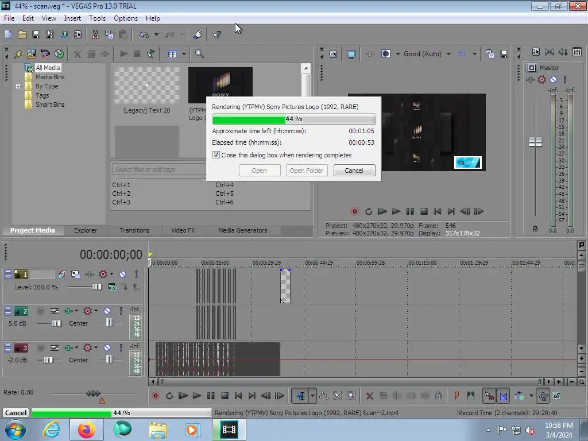Toggle Arm for Record on track 3

tap(41, 347)
